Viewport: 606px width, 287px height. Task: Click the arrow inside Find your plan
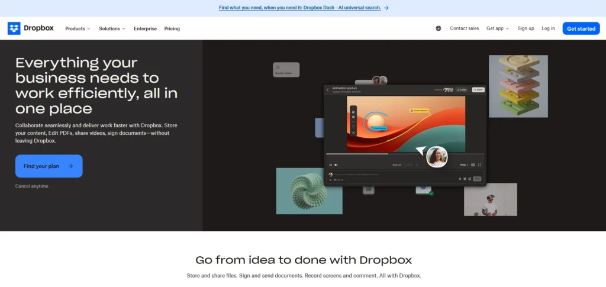[x=70, y=166]
